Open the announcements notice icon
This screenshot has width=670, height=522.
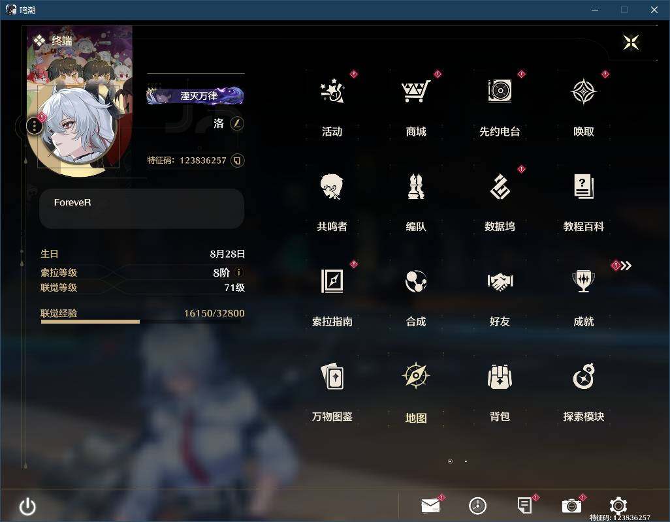524,506
